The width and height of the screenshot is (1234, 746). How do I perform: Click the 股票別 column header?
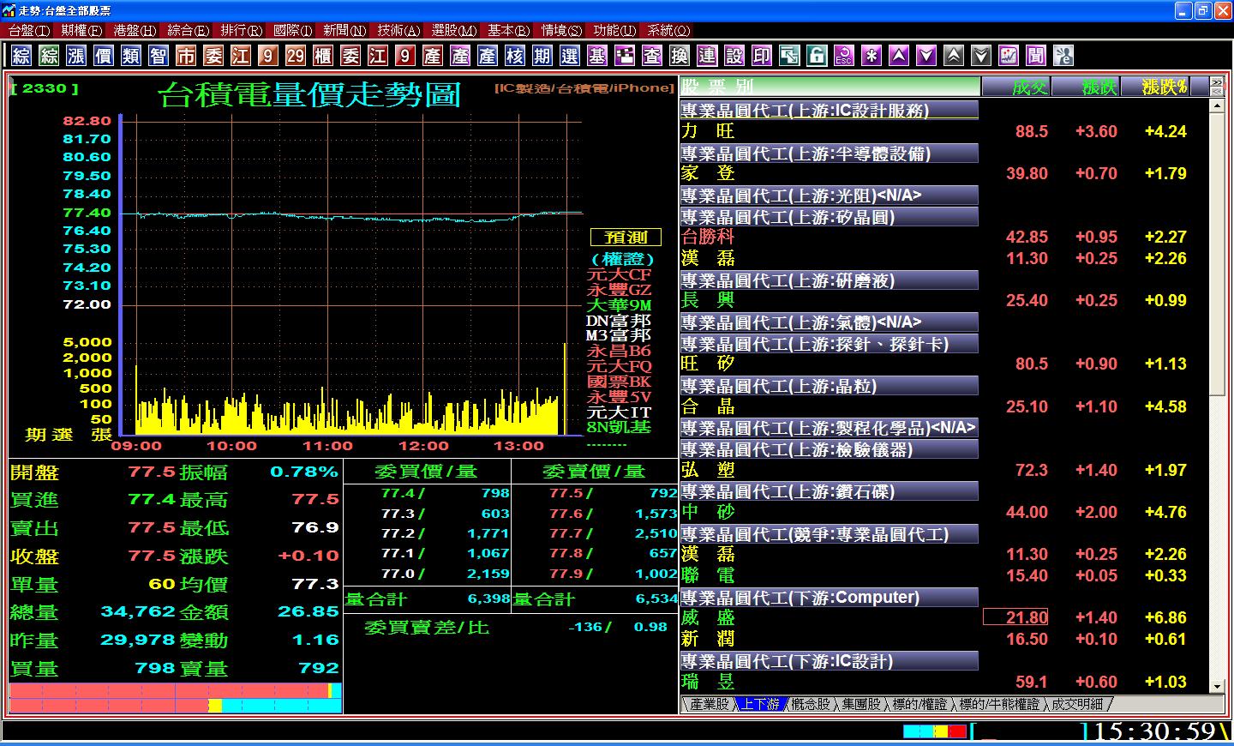click(x=830, y=87)
